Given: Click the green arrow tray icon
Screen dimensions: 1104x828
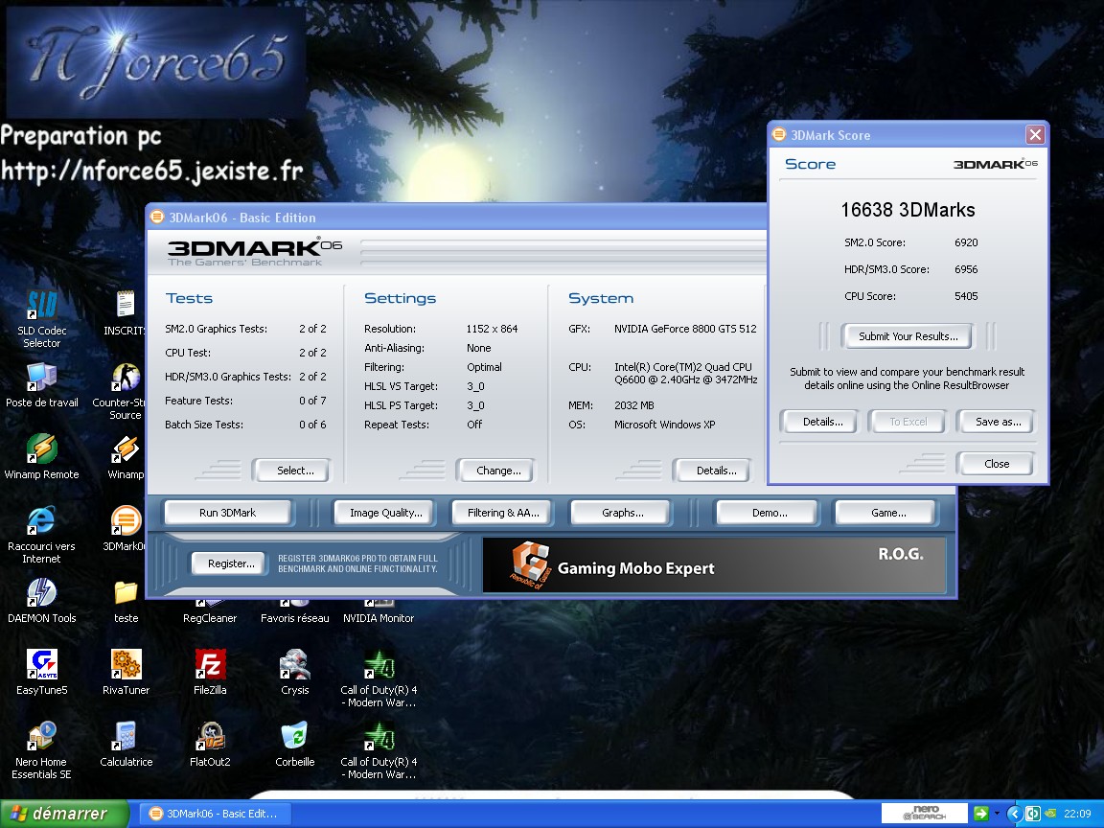Looking at the screenshot, I should click(x=980, y=814).
